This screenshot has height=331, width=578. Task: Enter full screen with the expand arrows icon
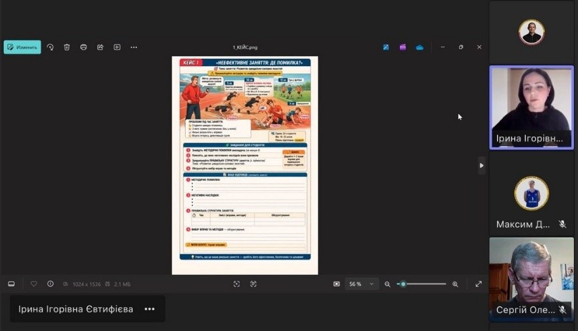(478, 284)
